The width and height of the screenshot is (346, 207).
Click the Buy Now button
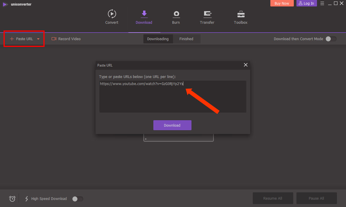coord(282,3)
